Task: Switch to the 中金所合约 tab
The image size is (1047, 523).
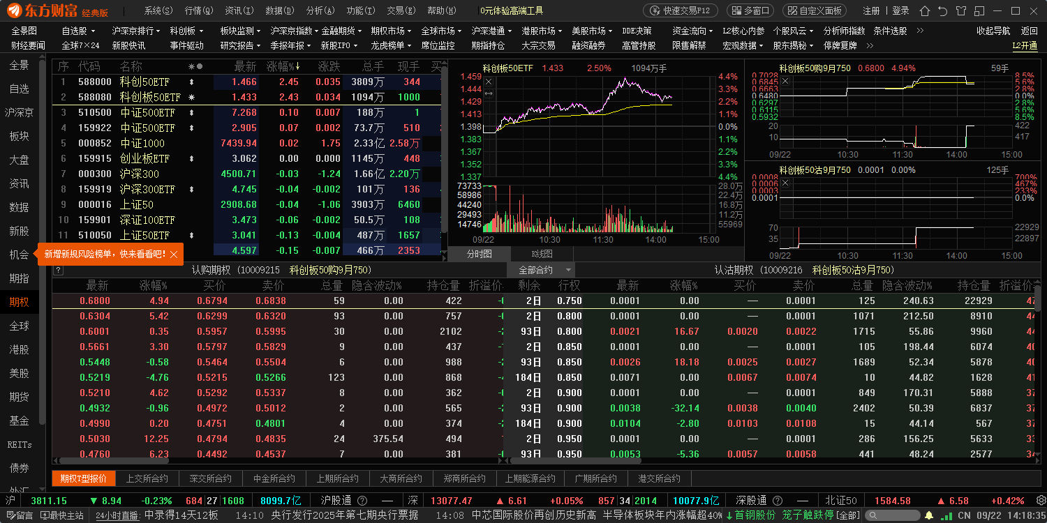Action: click(274, 478)
